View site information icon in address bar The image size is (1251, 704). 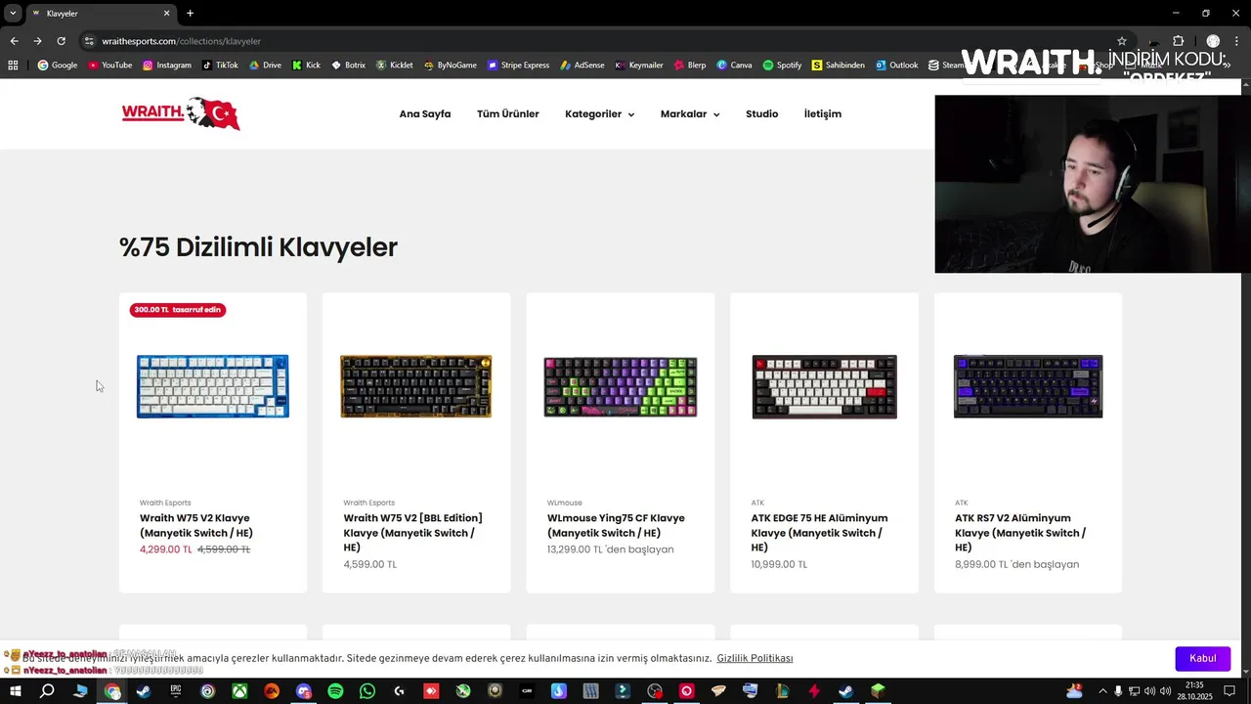[89, 41]
